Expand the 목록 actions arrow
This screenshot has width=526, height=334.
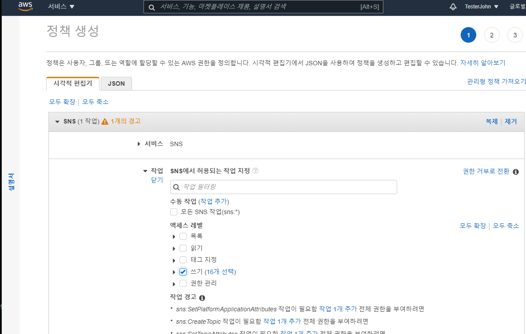pyautogui.click(x=174, y=237)
